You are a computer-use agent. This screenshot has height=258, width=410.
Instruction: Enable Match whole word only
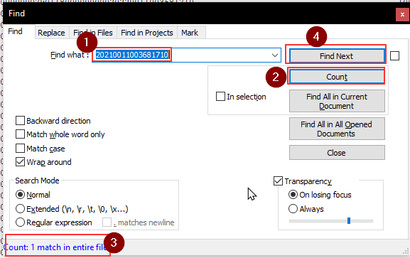click(x=20, y=134)
